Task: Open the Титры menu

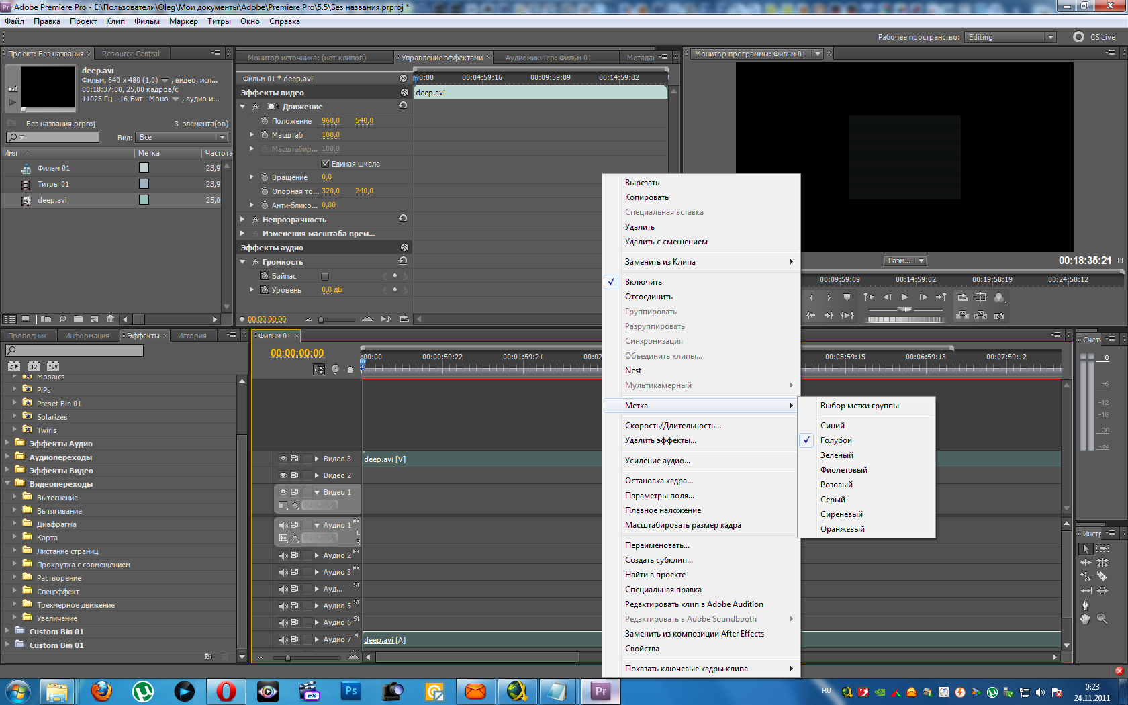Action: pyautogui.click(x=219, y=21)
